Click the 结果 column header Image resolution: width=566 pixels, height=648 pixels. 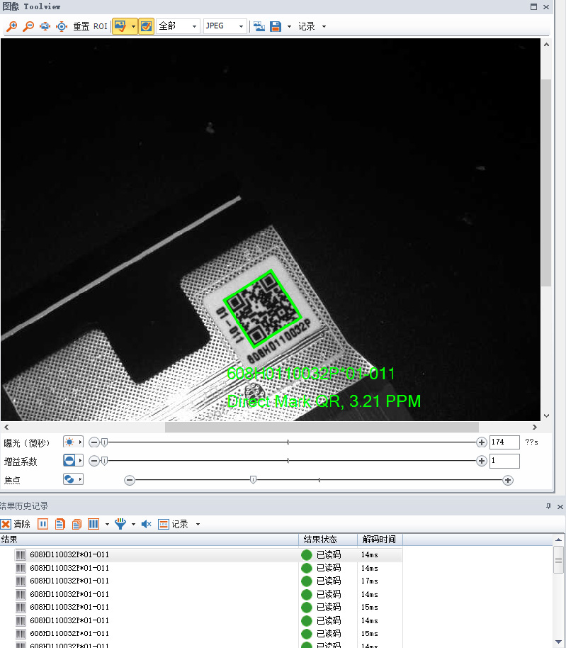click(149, 540)
